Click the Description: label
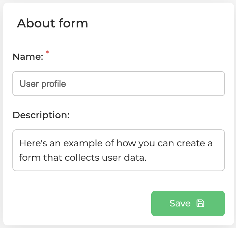236x228 pixels. coord(41,115)
